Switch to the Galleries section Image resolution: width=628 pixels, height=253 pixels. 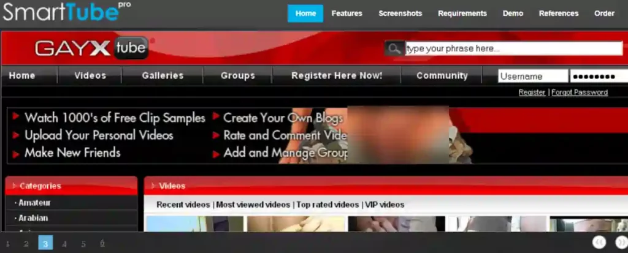click(163, 76)
